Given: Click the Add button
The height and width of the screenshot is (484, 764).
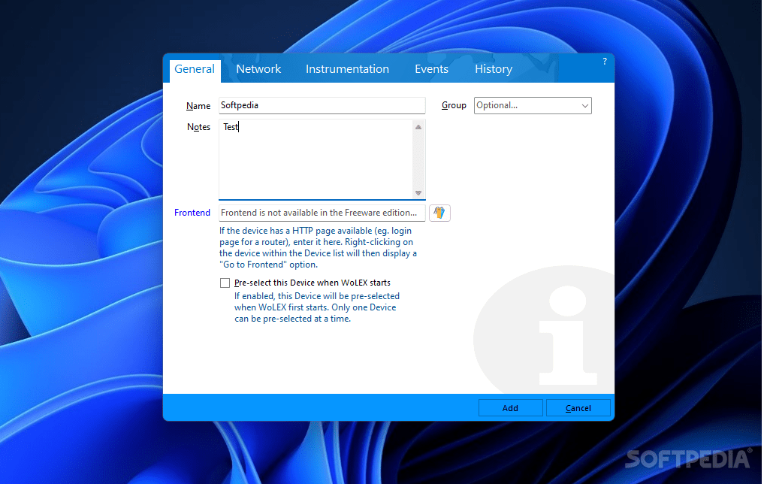Looking at the screenshot, I should coord(510,408).
